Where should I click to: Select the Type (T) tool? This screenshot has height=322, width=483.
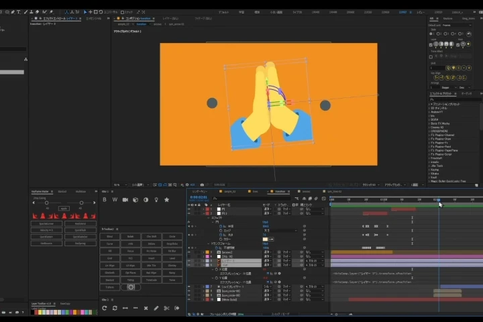[19, 12]
